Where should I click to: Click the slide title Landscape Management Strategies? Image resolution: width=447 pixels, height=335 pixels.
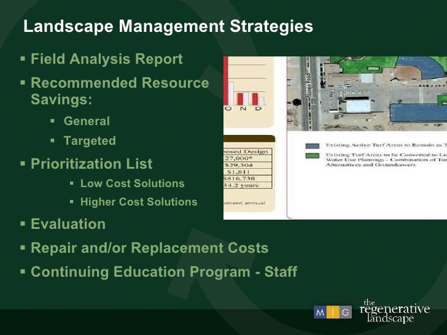point(168,26)
